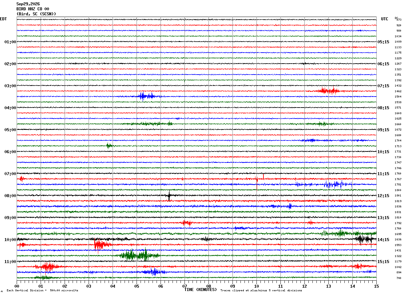Click minute tick 07 on the time axis
403x295 pixels.
coord(185,286)
